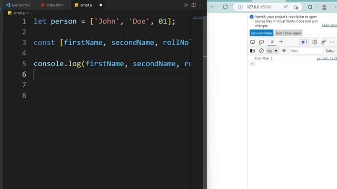Click the word person on line 1
Image resolution: width=337 pixels, height=189 pixels.
pyautogui.click(x=64, y=21)
